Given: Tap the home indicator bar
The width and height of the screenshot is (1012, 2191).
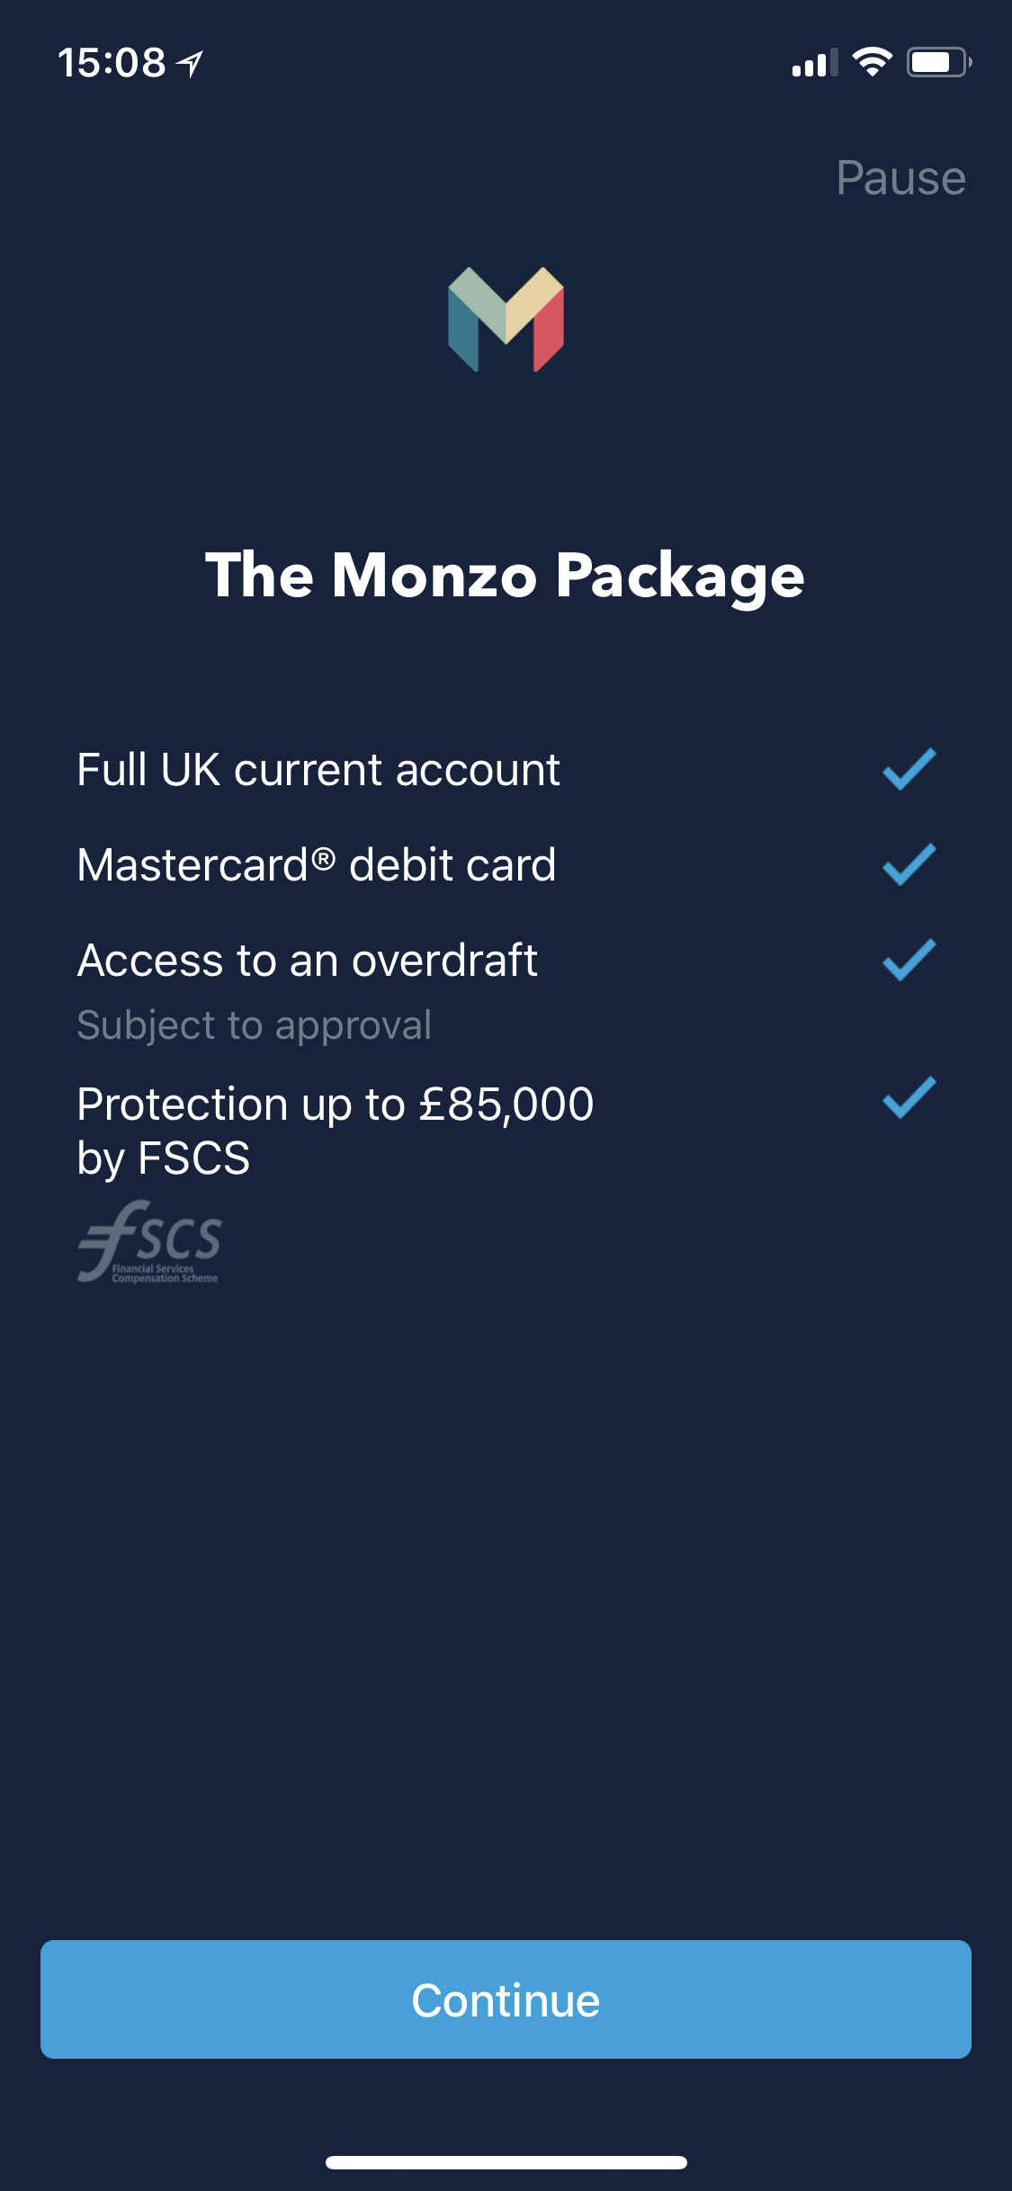Looking at the screenshot, I should pos(506,2162).
